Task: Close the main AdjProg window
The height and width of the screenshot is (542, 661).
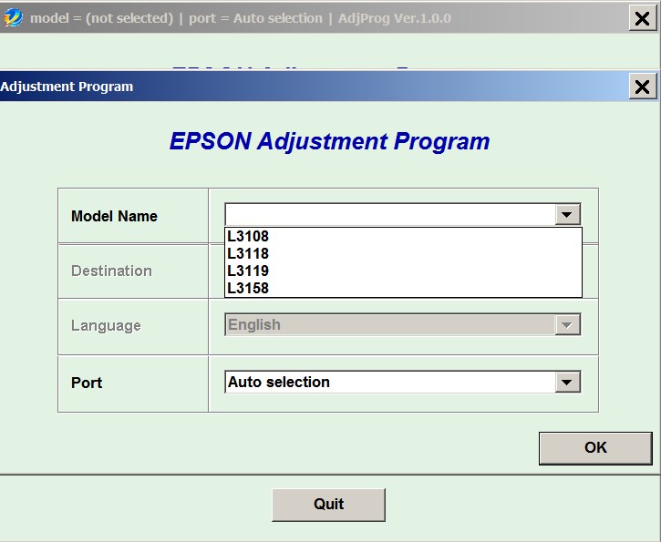Action: [x=642, y=18]
